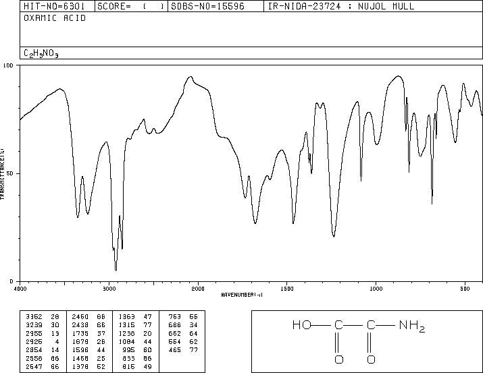Image resolution: width=483 pixels, height=373 pixels.
Task: Select peak value 662 in the table
Action: point(175,333)
